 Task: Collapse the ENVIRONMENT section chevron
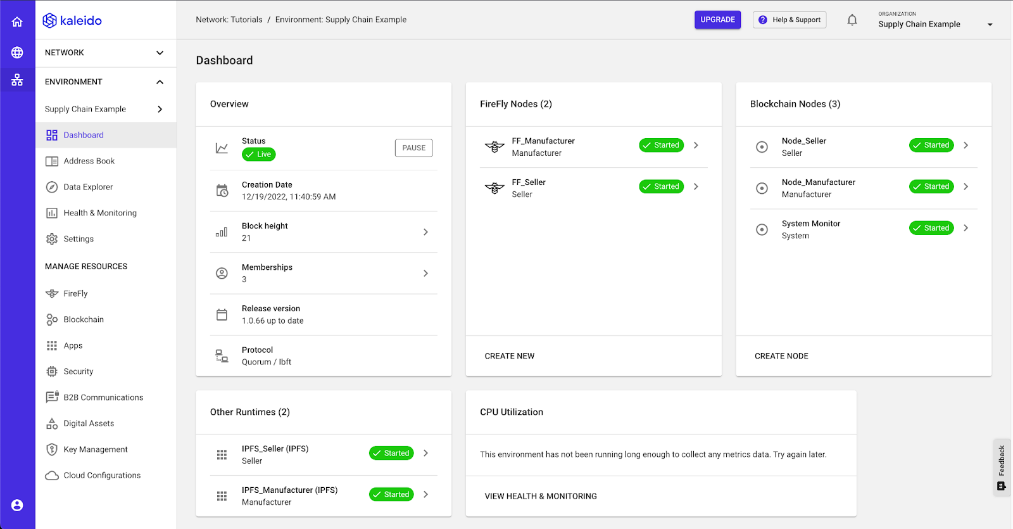160,82
